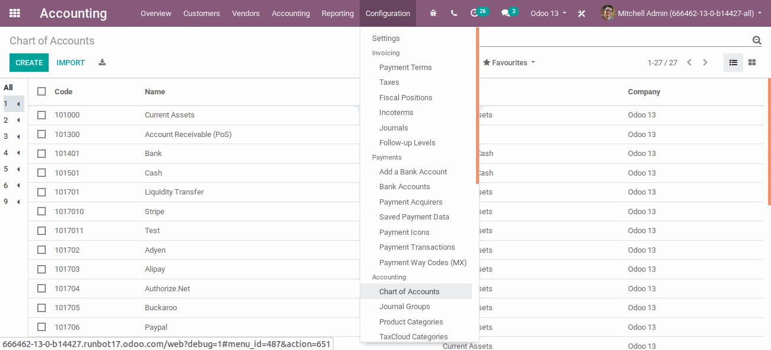Select Journals from Configuration menu

coord(394,128)
